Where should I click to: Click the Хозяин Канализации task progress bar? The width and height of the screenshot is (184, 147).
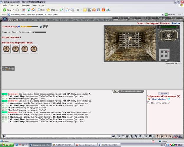[x=39, y=32]
